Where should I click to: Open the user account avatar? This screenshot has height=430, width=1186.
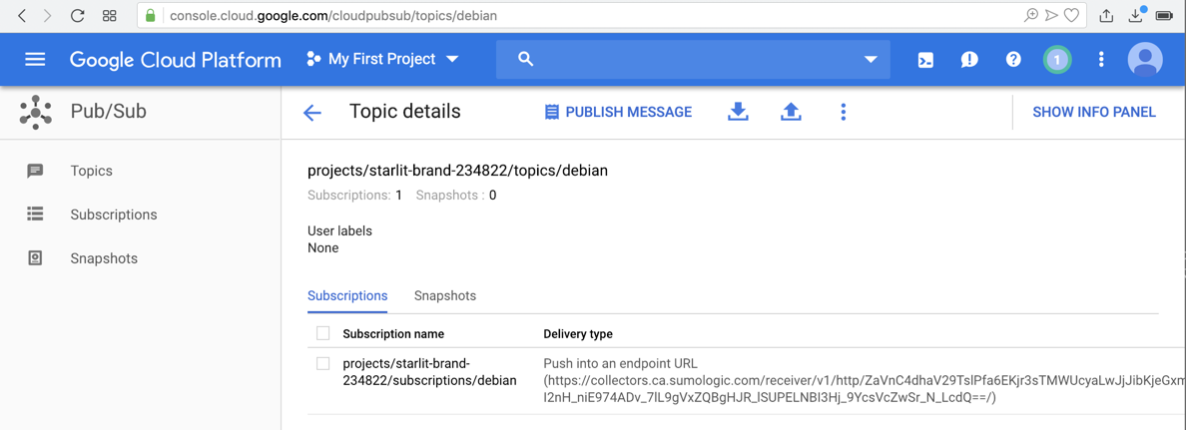(x=1145, y=60)
